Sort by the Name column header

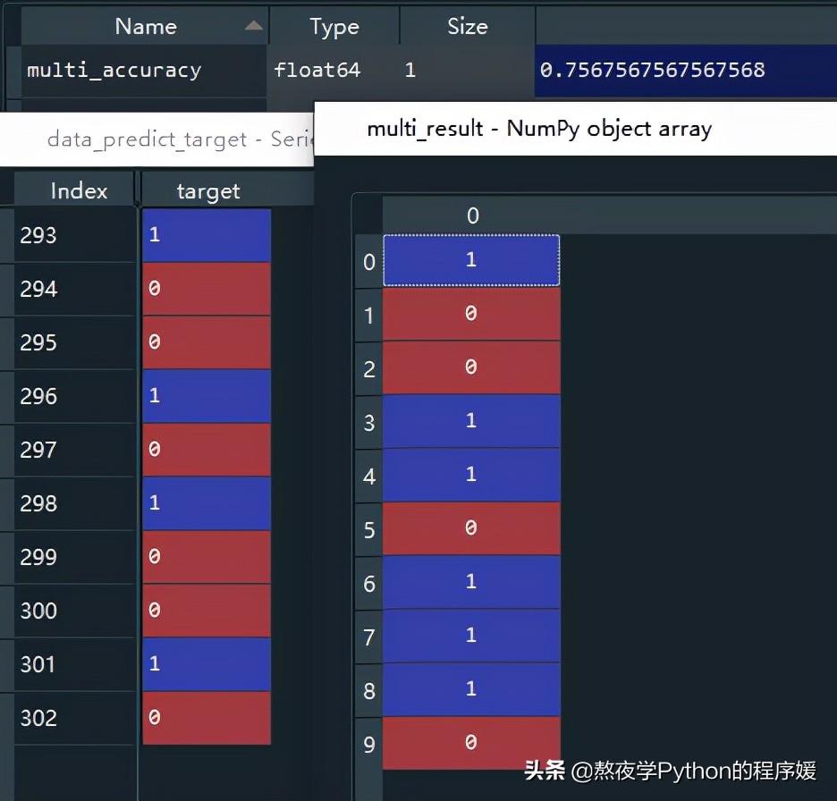click(x=144, y=26)
